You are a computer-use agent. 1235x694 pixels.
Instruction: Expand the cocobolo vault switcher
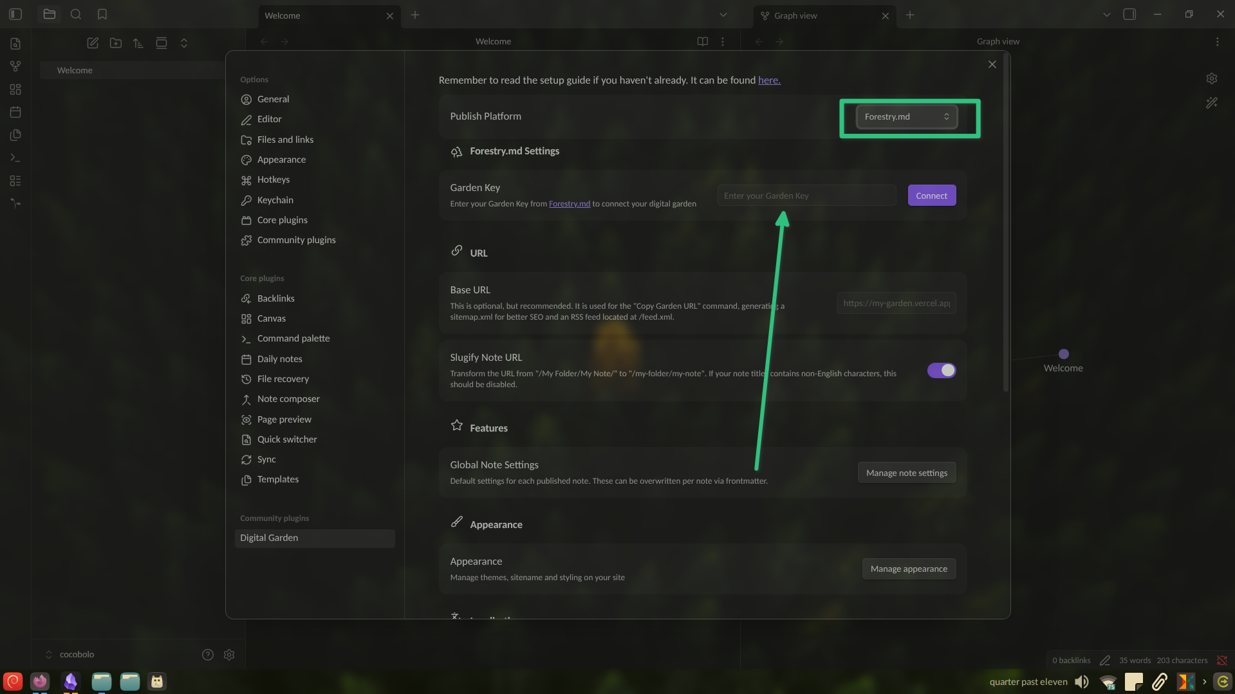point(70,655)
